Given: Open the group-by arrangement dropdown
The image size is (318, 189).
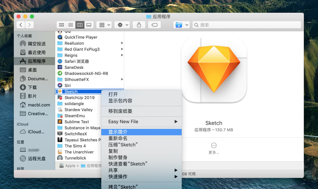Looking at the screenshot, I should tap(104, 25).
